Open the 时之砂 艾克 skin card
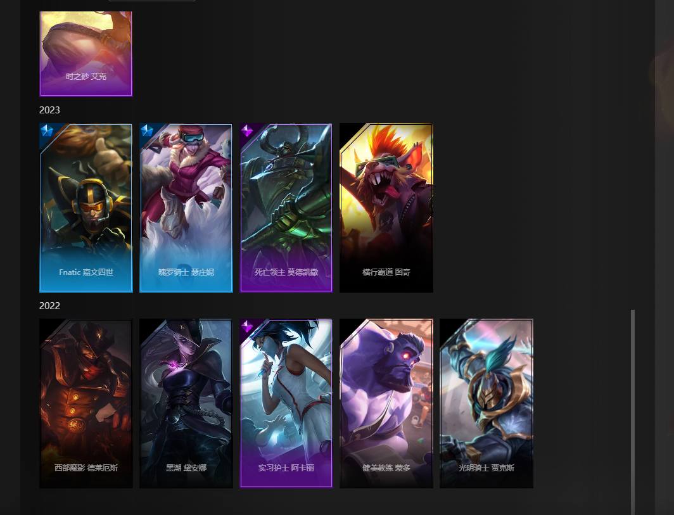 point(86,54)
